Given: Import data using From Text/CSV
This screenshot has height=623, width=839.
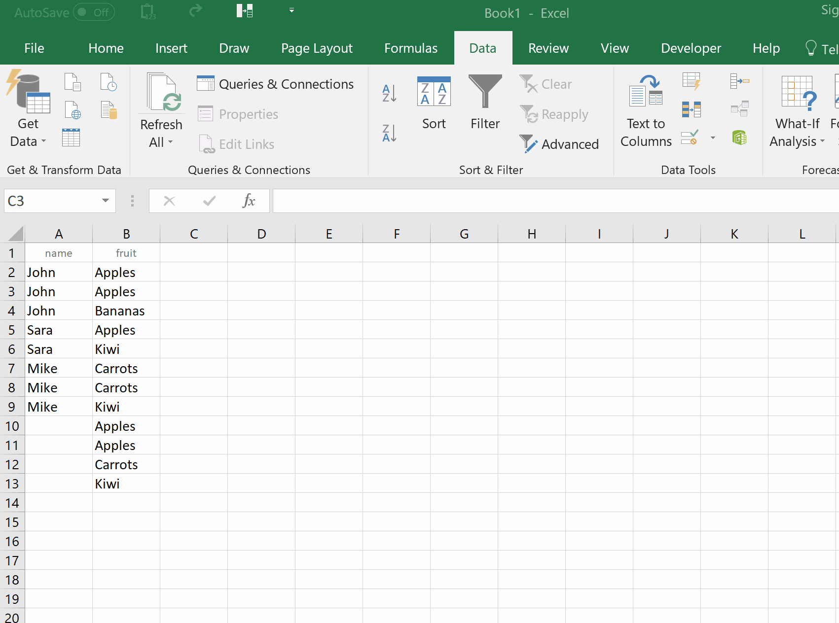Looking at the screenshot, I should coord(73,82).
